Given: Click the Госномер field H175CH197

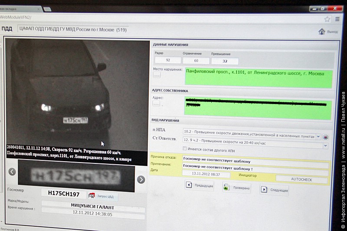Looking at the screenshot, I should [63, 194].
